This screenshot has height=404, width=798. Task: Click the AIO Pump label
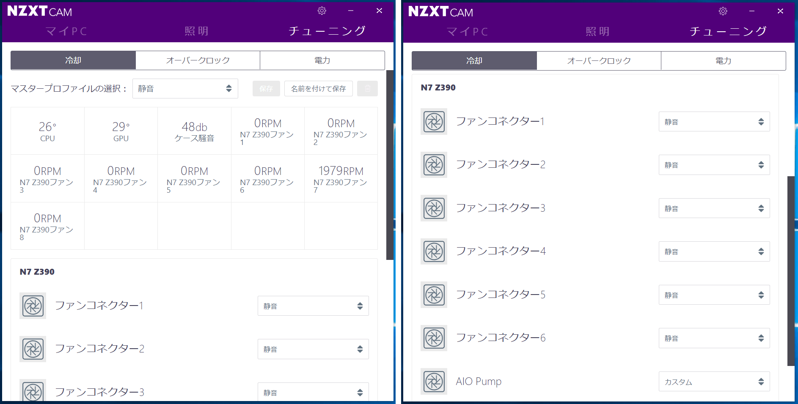coord(479,382)
